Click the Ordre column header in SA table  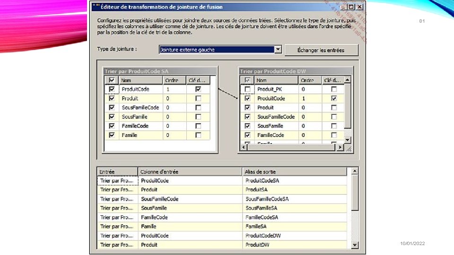(x=174, y=80)
